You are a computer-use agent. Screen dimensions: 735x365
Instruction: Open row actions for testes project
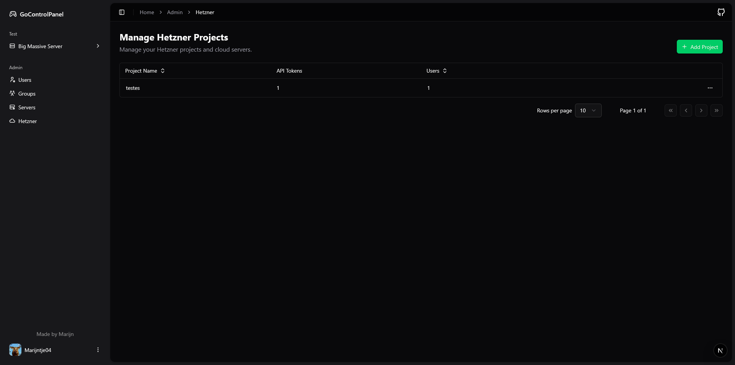coord(710,88)
